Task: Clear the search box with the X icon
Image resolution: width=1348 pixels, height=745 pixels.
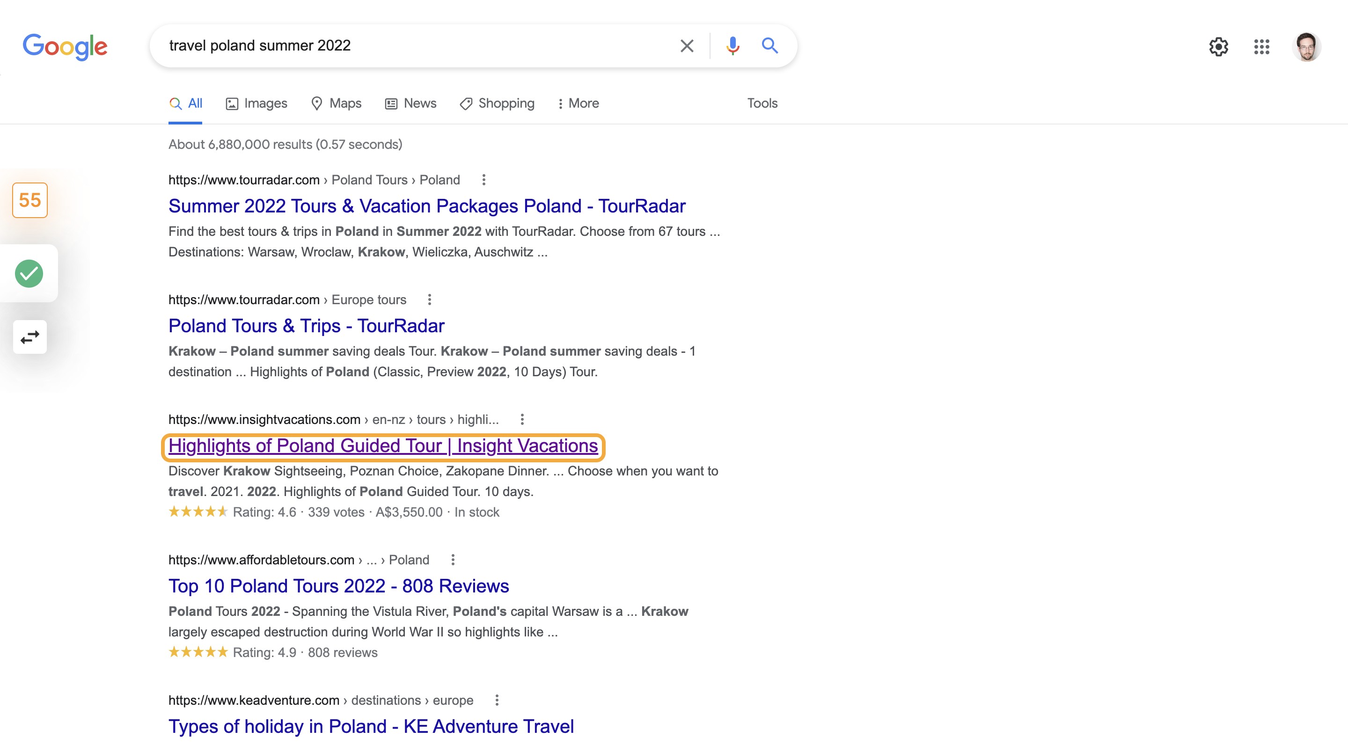Action: point(687,46)
